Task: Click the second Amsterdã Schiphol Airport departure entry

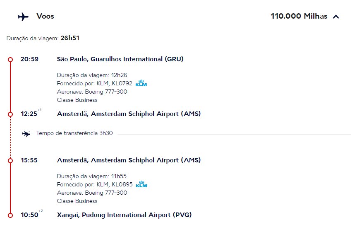Action: click(129, 160)
